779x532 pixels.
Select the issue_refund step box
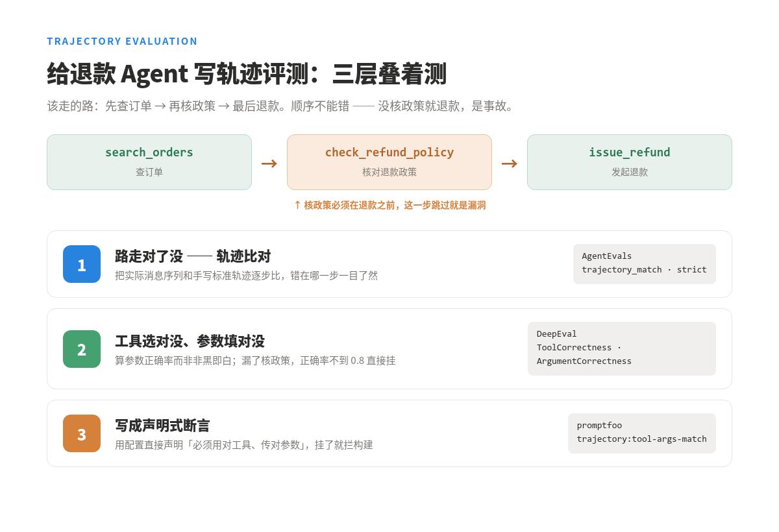[630, 162]
